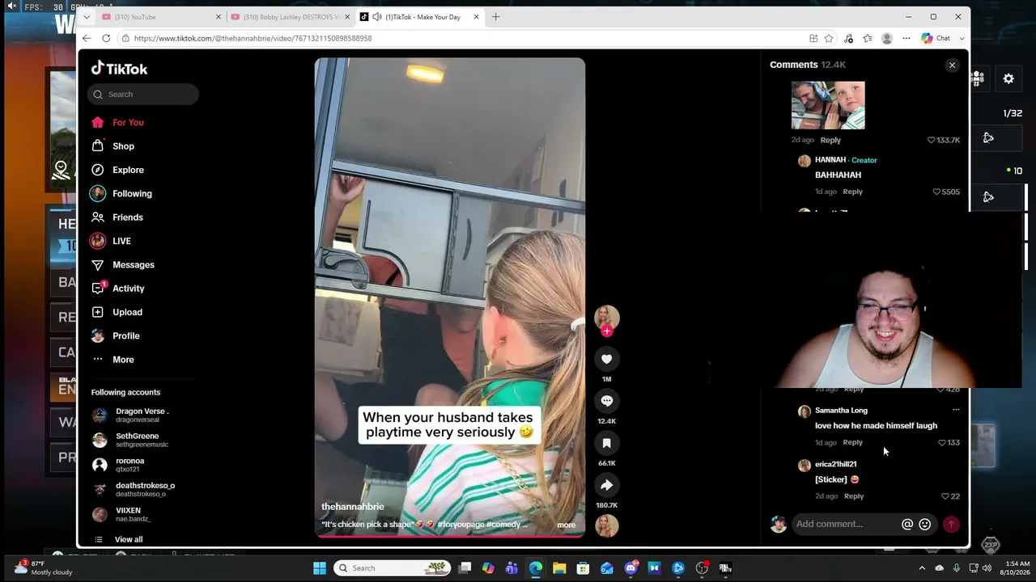1036x582 pixels.
Task: Click the TikTok logo
Action: 119,69
